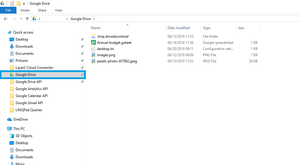Click the pin icon beside Downloads
This screenshot has width=301, height=165.
point(82,46)
